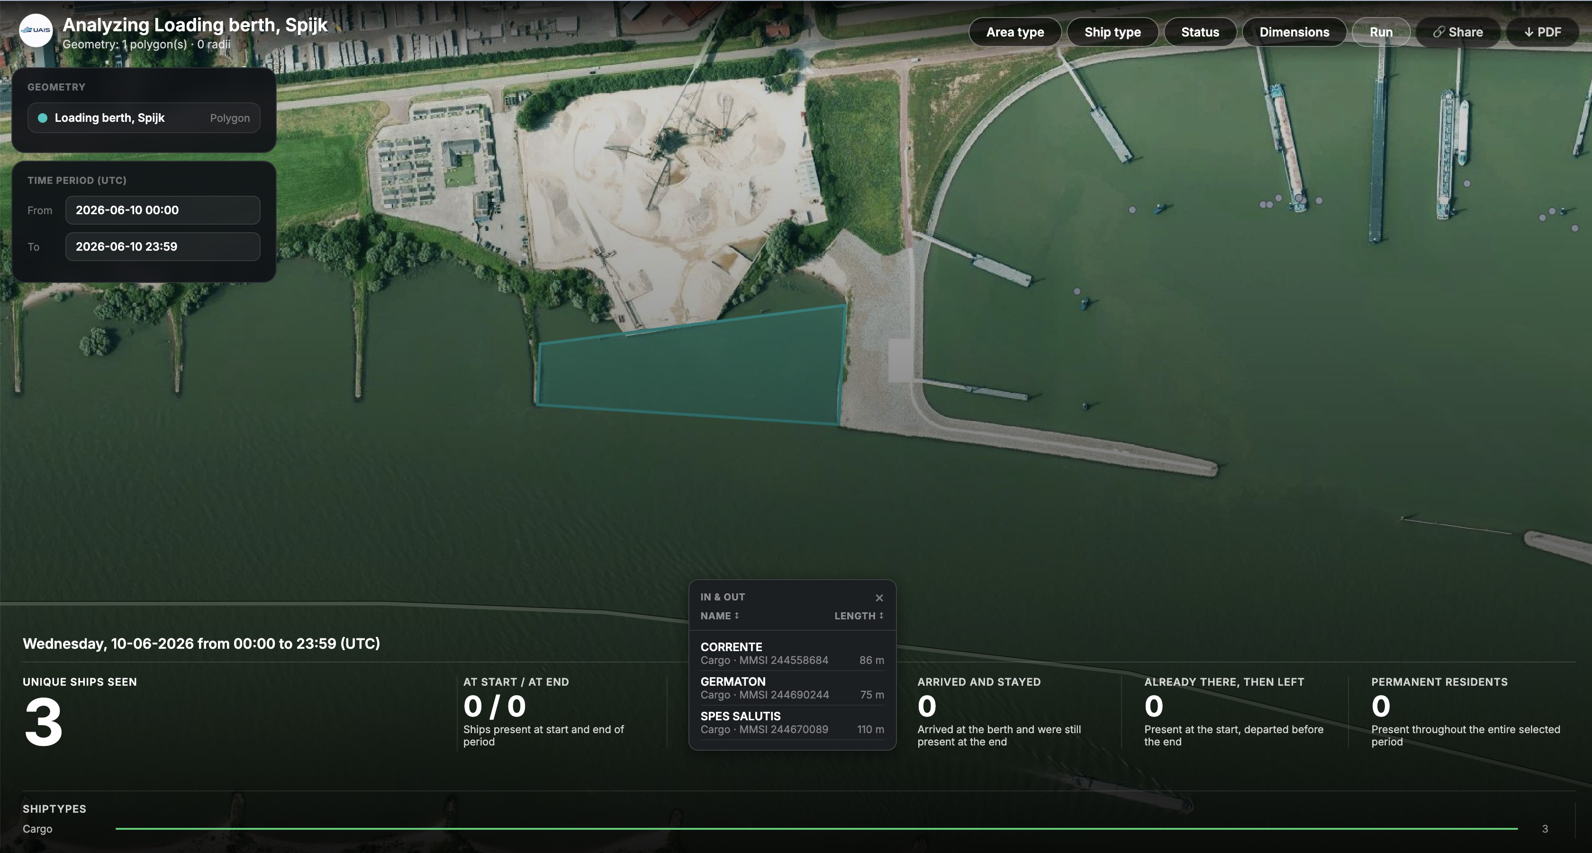
Task: Click the Cargo shiptype green bar
Action: click(x=816, y=828)
